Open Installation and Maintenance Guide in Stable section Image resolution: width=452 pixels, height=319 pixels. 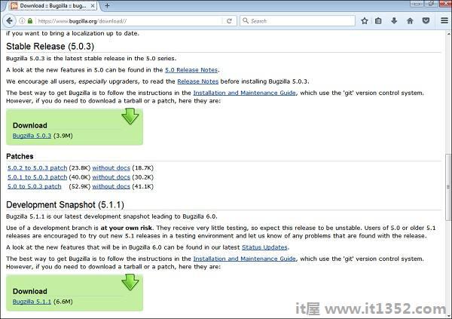[244, 93]
